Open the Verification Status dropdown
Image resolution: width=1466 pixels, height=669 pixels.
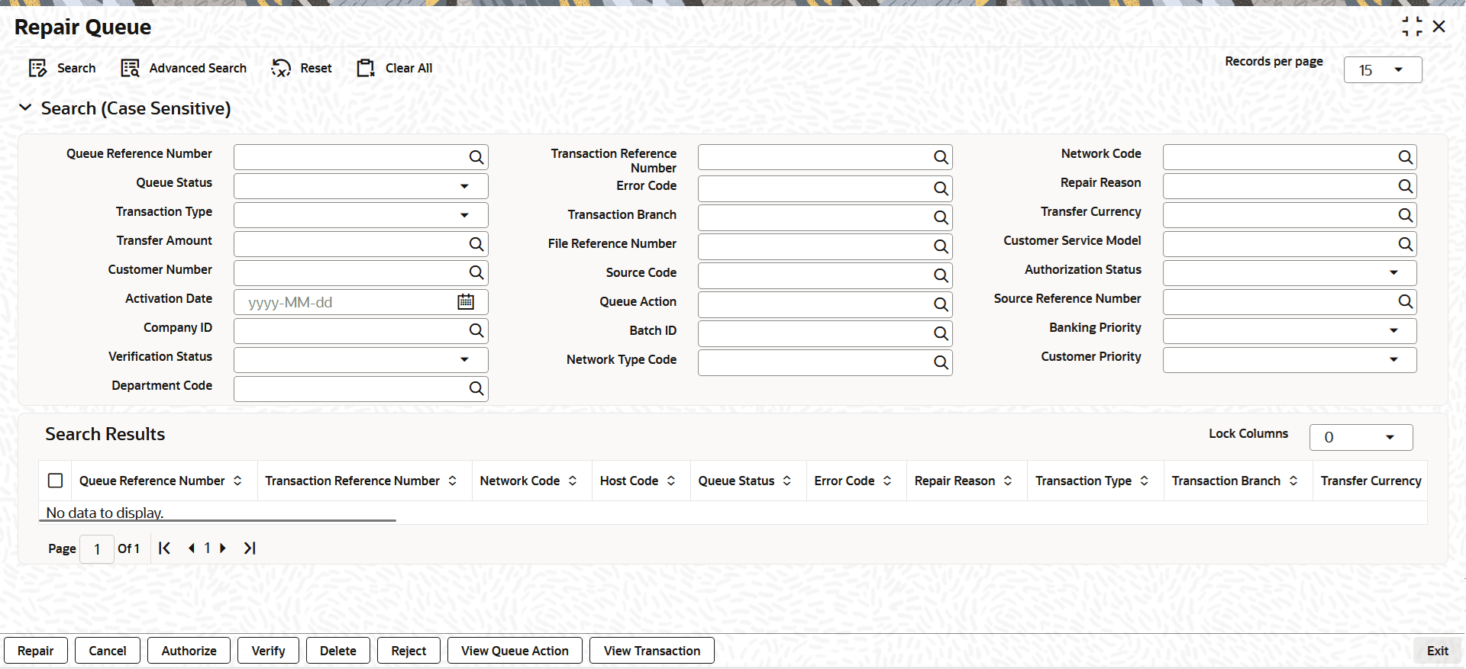pos(361,360)
